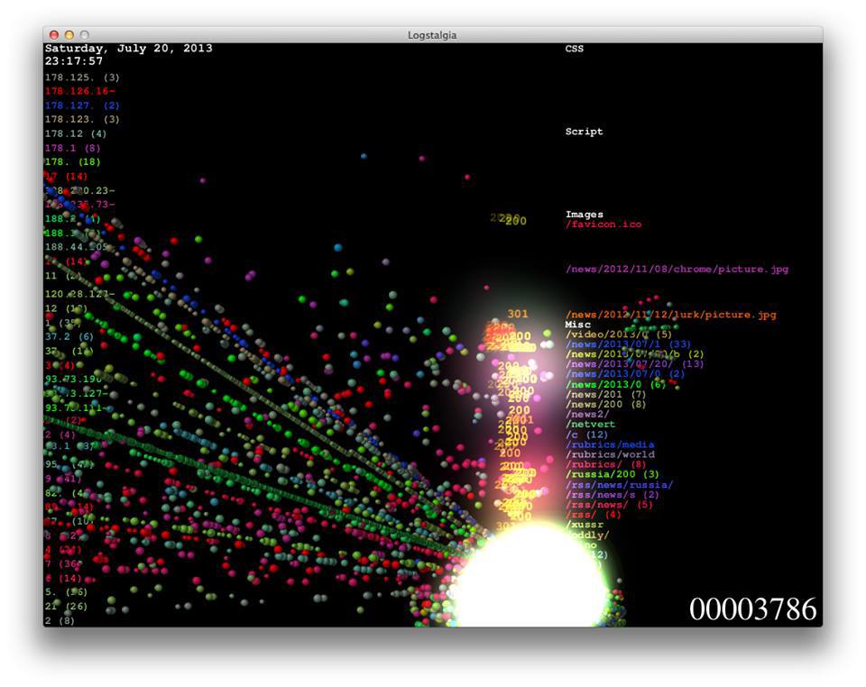The width and height of the screenshot is (866, 687).
Task: Click the time readout 23:17:57
Action: click(74, 61)
